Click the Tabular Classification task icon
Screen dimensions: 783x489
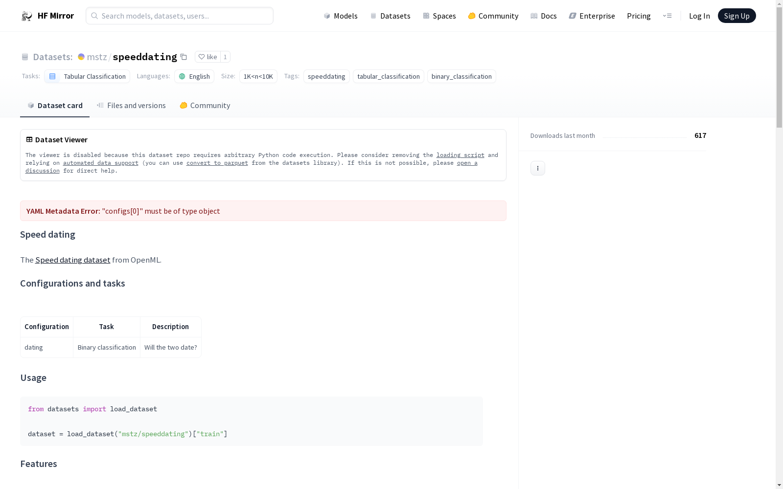pyautogui.click(x=52, y=76)
